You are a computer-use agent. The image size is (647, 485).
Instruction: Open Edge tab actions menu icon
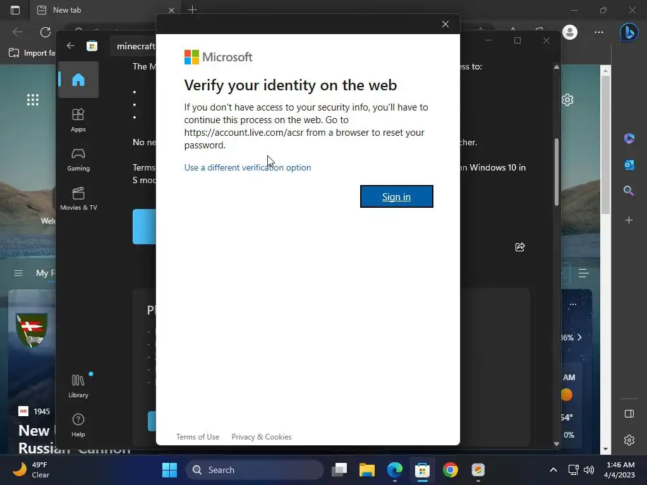click(15, 10)
